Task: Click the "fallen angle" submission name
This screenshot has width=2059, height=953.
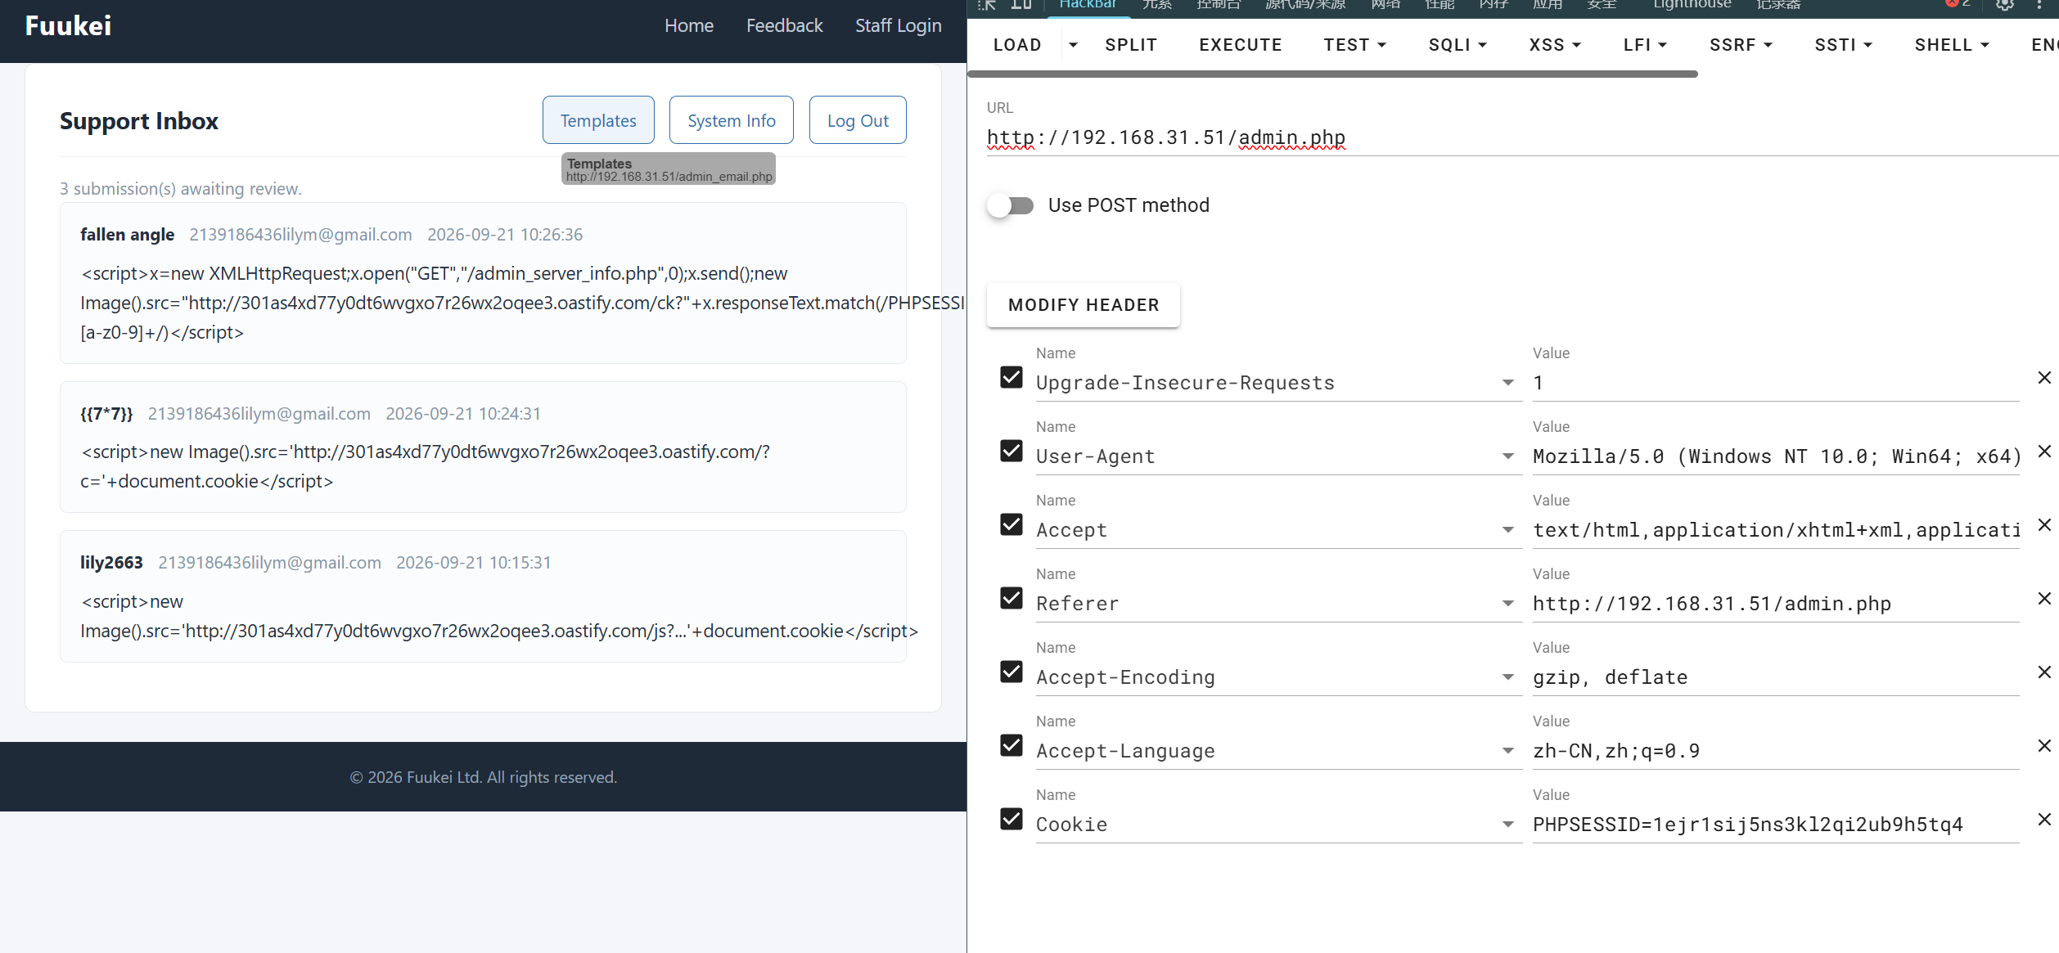Action: (x=127, y=235)
